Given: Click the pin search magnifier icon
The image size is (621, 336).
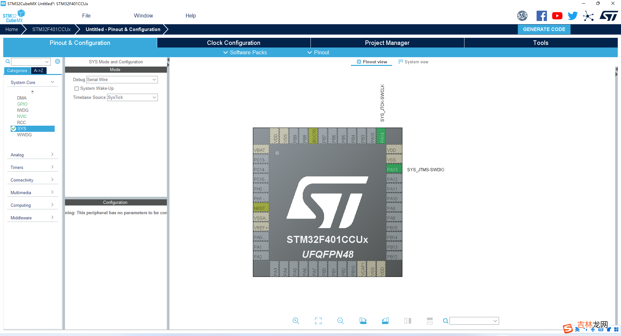Looking at the screenshot, I should (445, 321).
